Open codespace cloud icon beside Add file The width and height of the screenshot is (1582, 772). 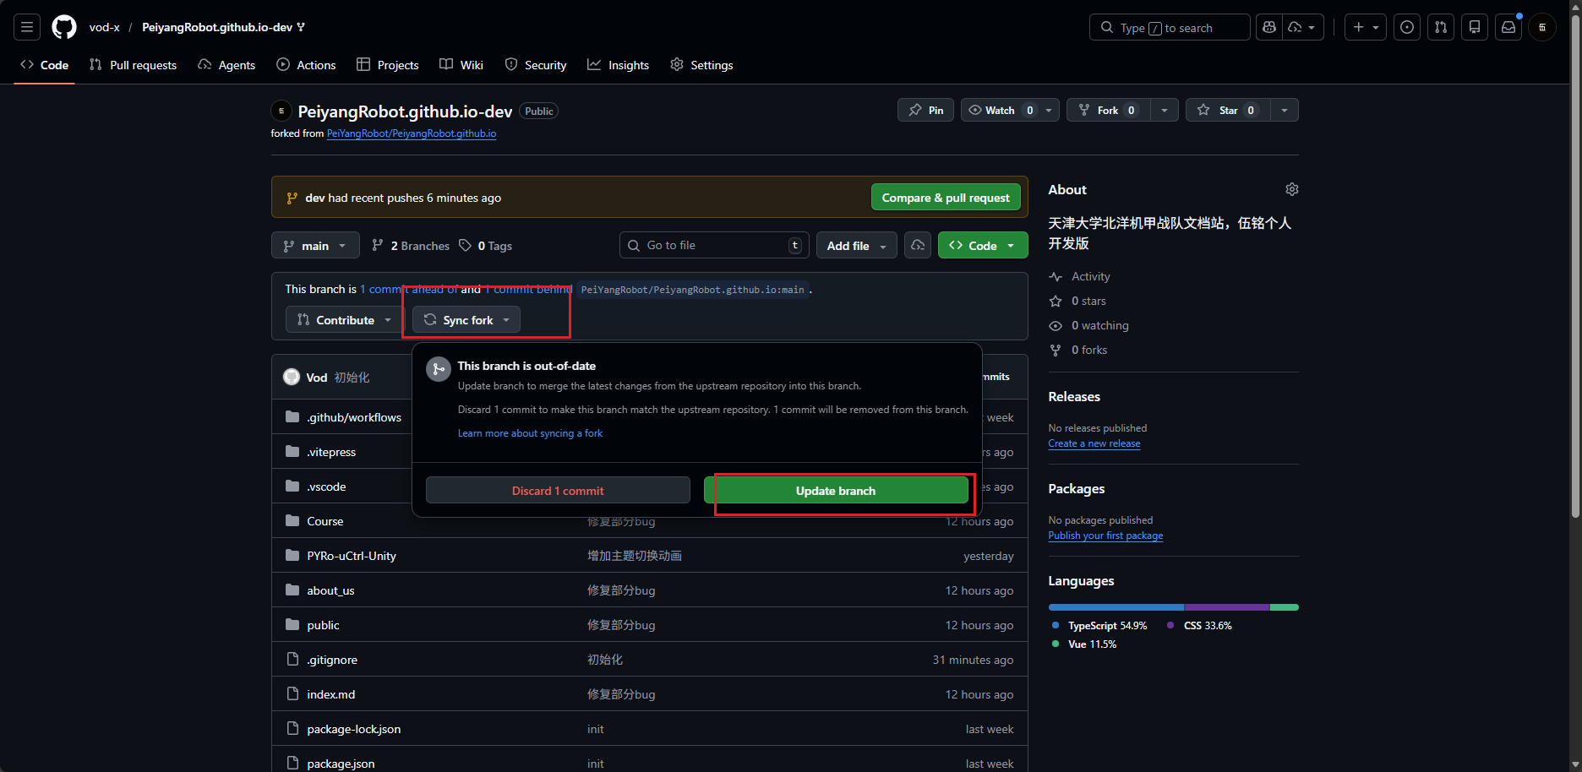coord(918,245)
